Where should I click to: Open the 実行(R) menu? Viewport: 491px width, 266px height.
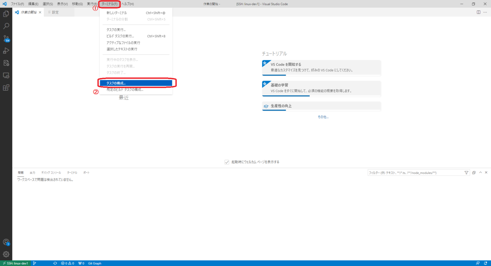coord(92,4)
